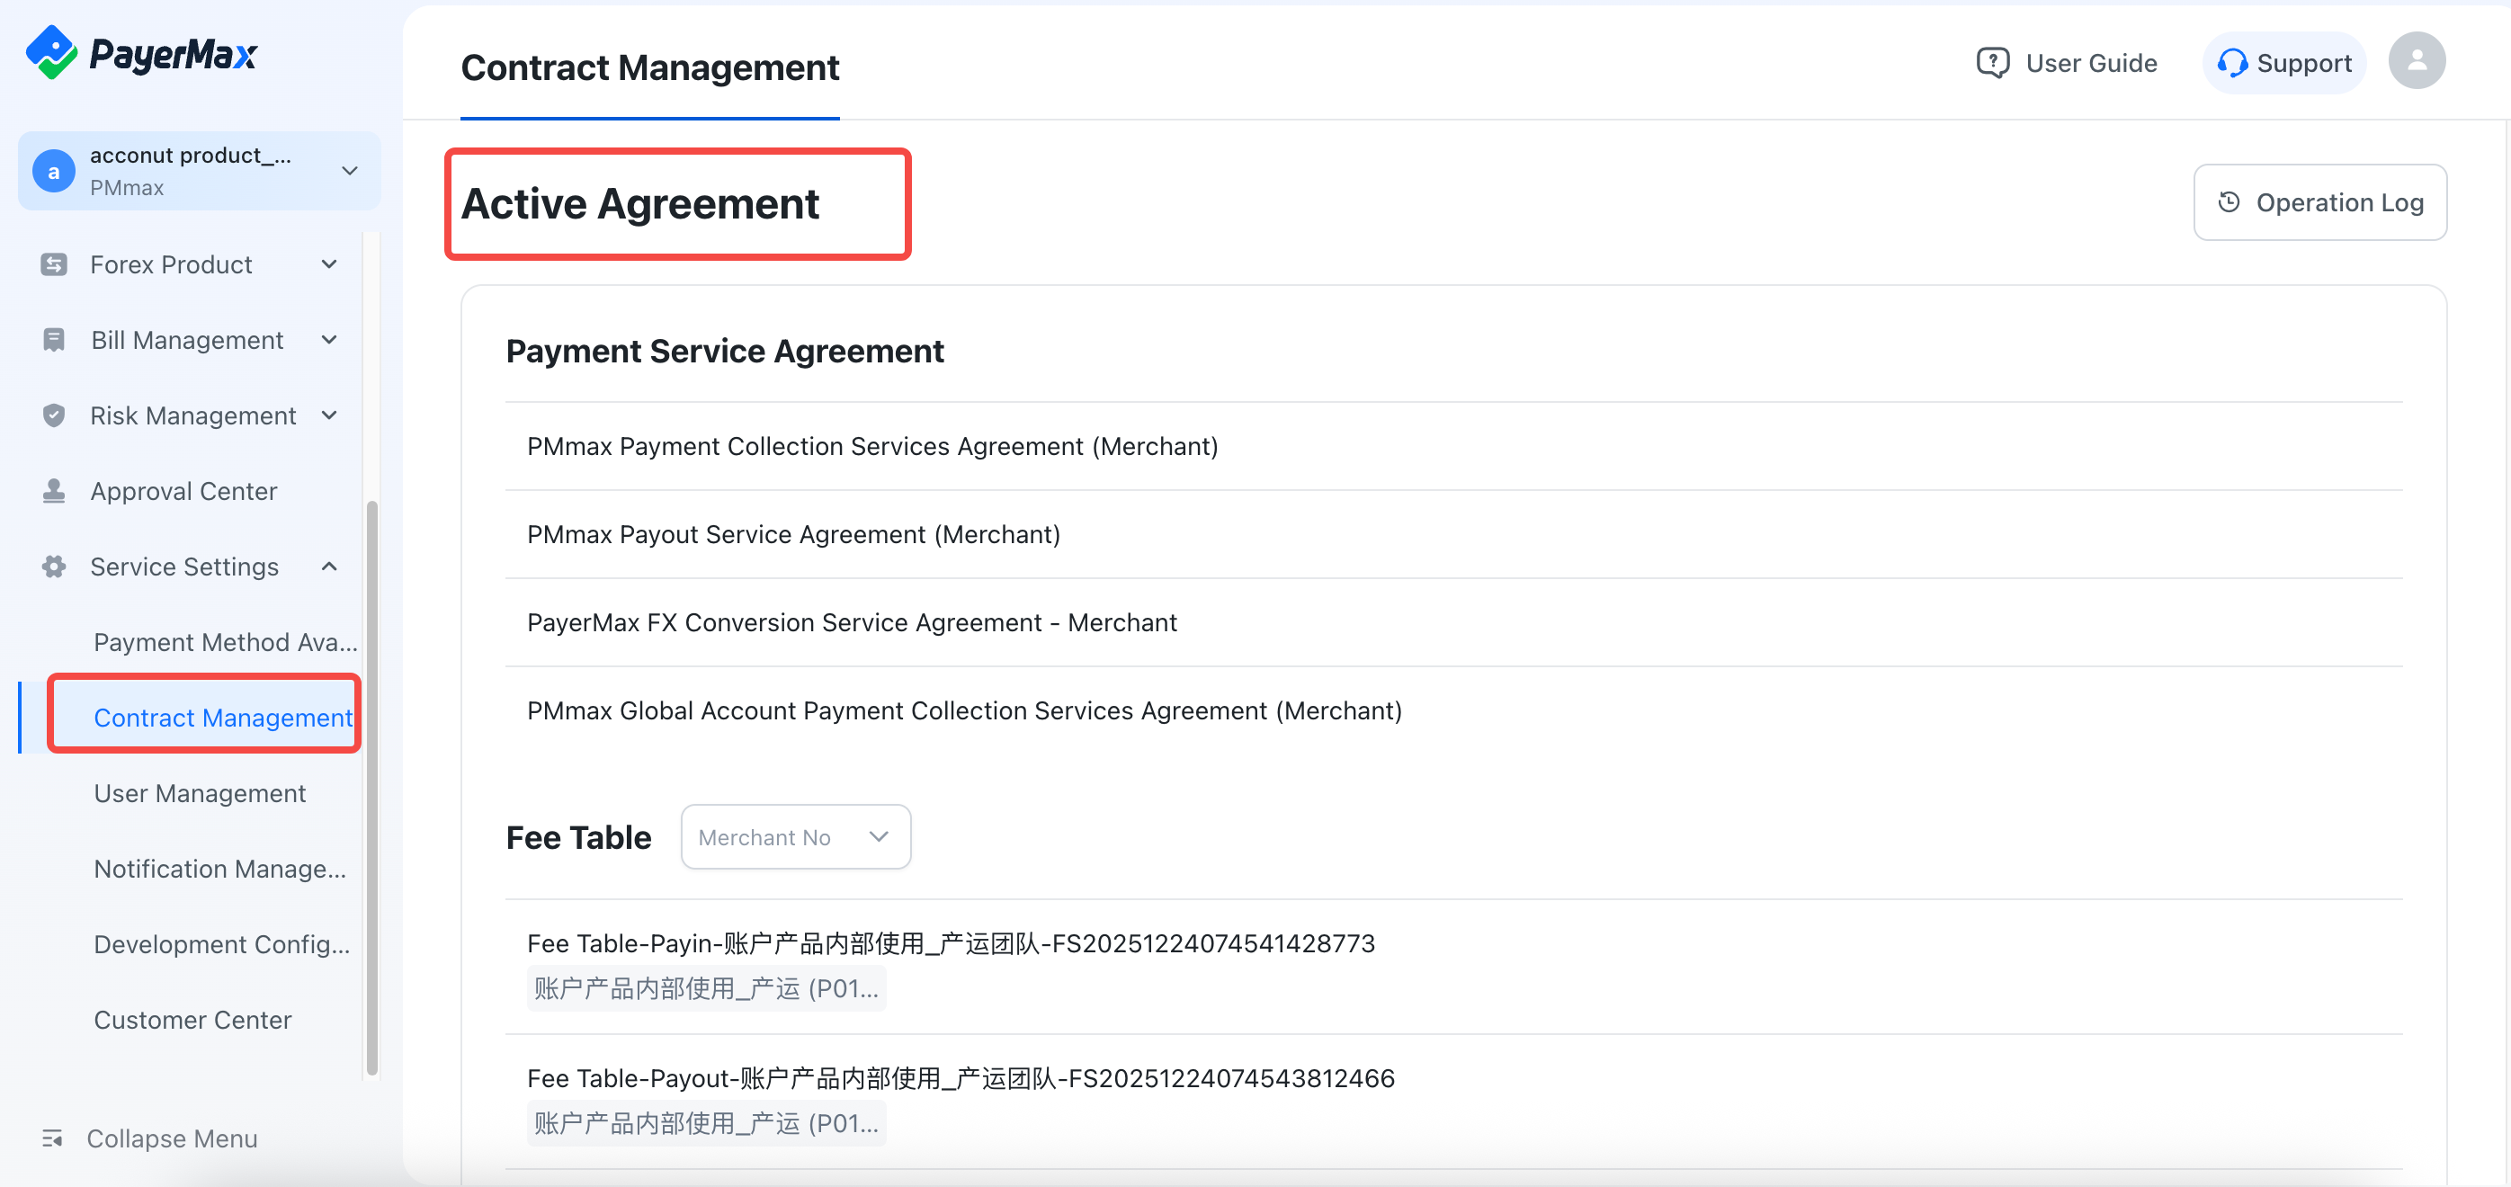This screenshot has height=1187, width=2511.
Task: Click the 'acconut product_...' account name
Action: click(191, 155)
